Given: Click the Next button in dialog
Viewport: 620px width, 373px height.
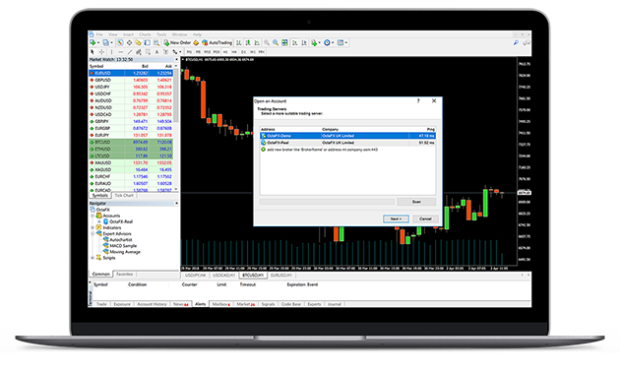Looking at the screenshot, I should coord(396,218).
